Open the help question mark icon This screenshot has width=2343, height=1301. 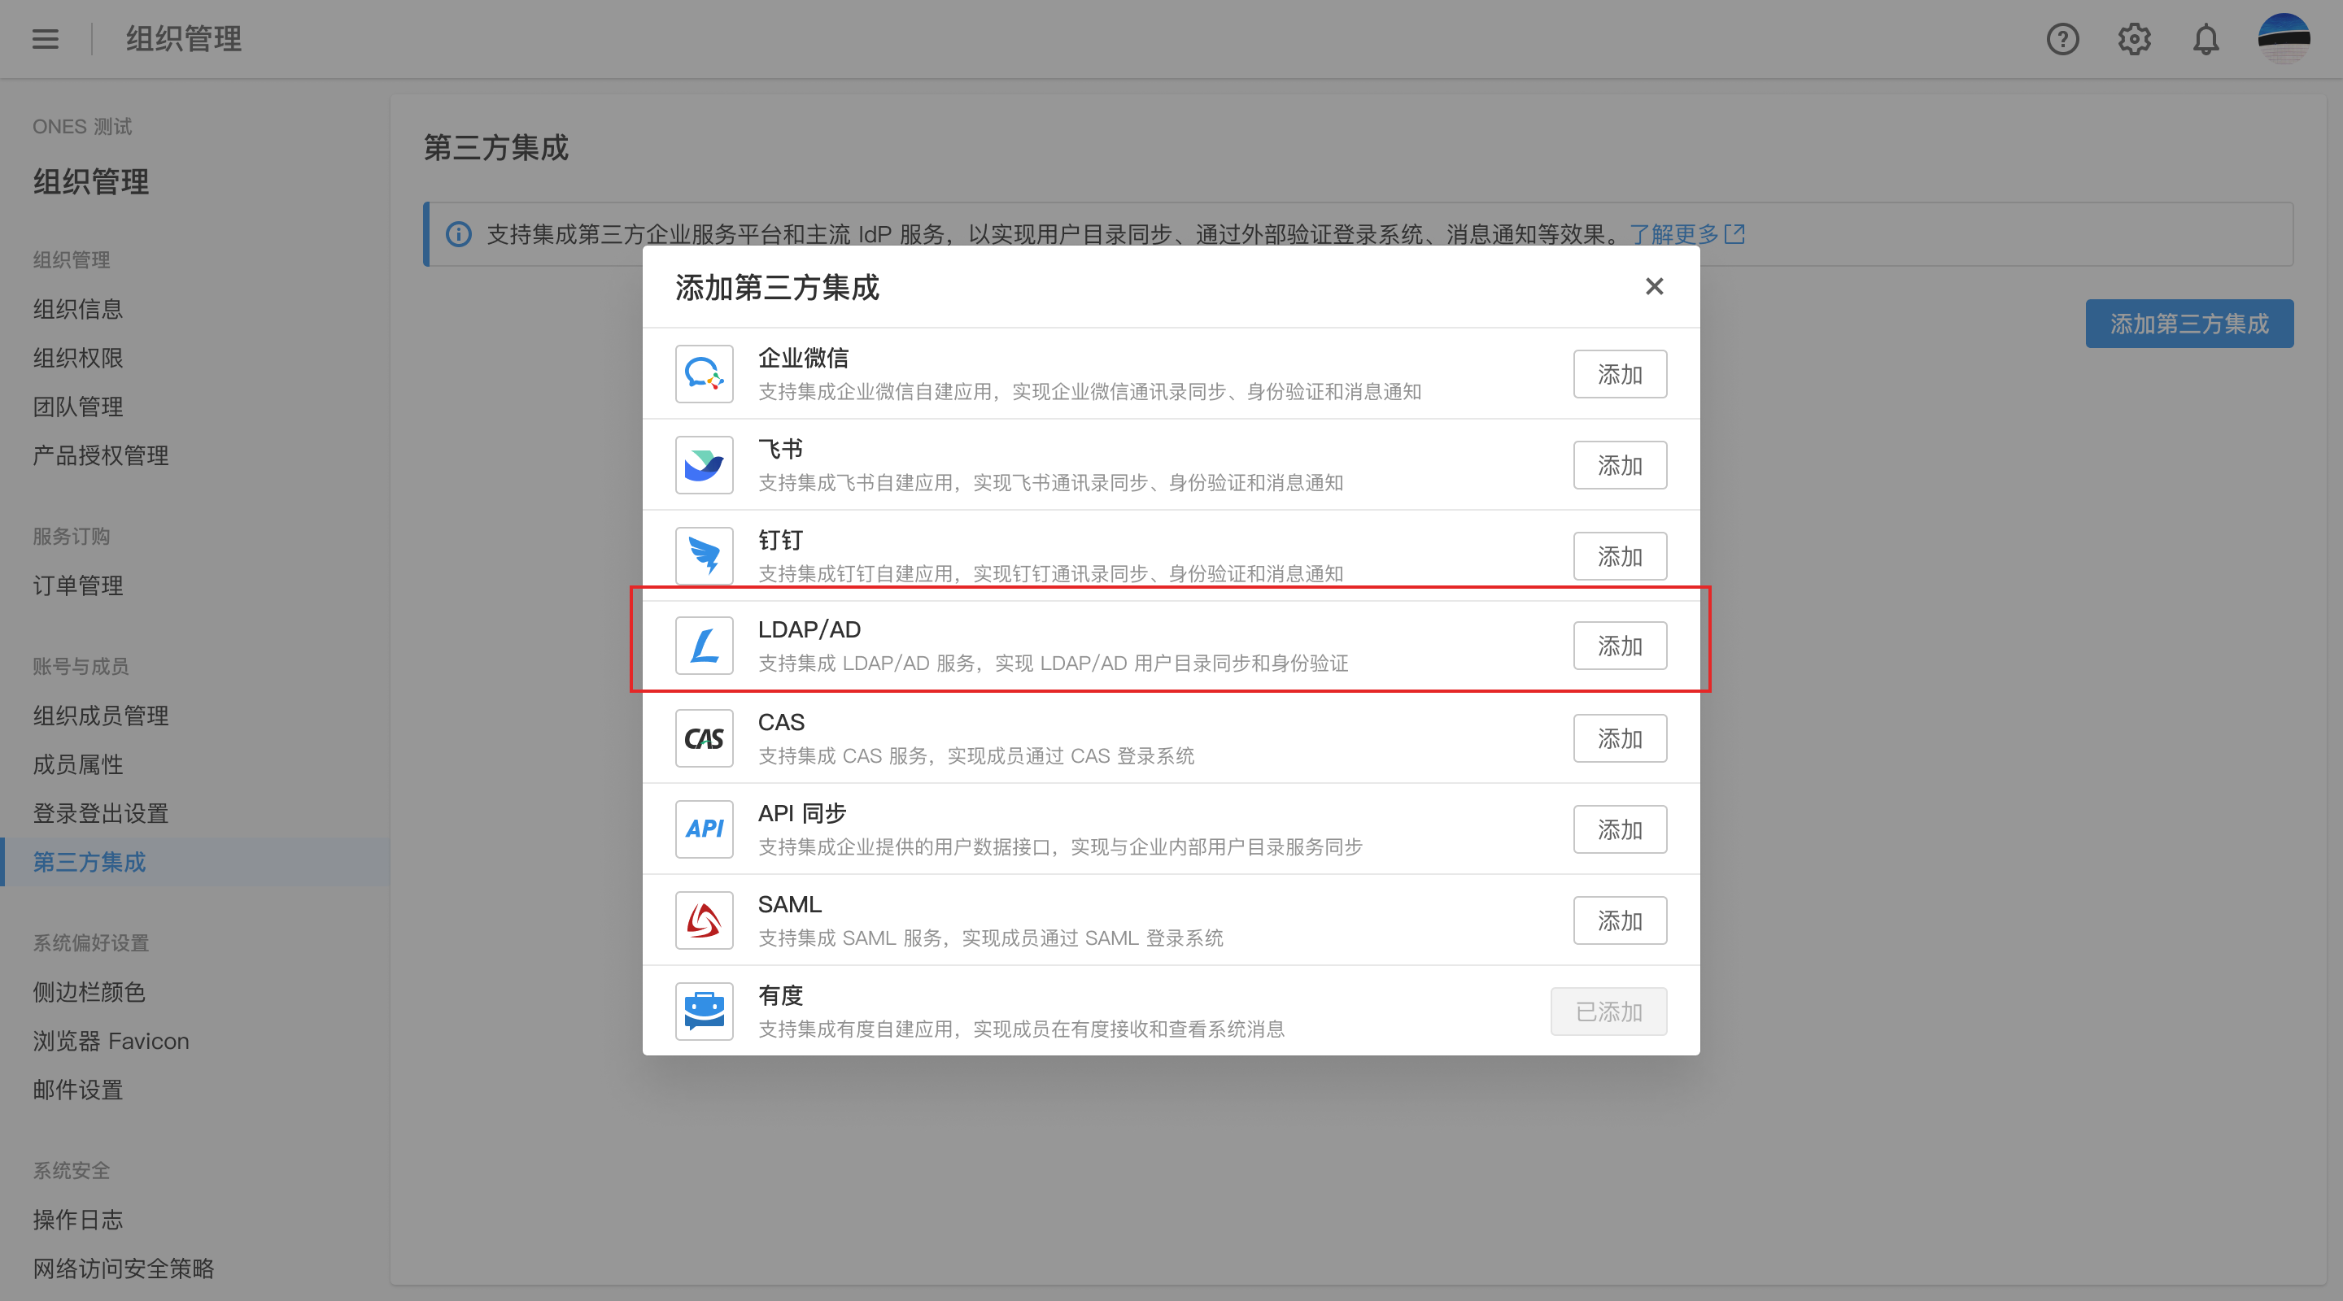pyautogui.click(x=2063, y=39)
